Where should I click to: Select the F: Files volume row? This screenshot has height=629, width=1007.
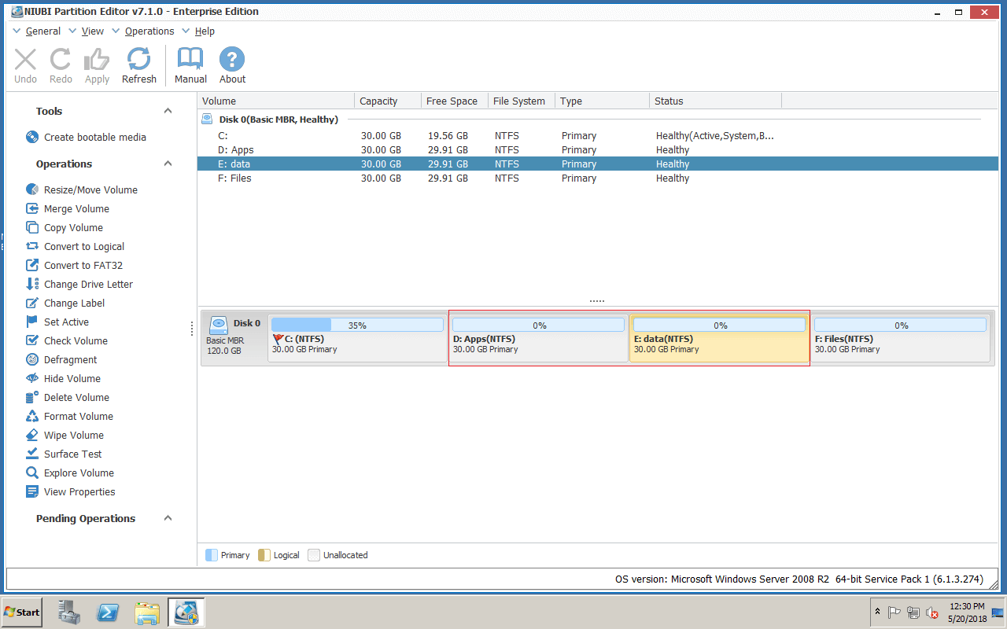click(315, 178)
